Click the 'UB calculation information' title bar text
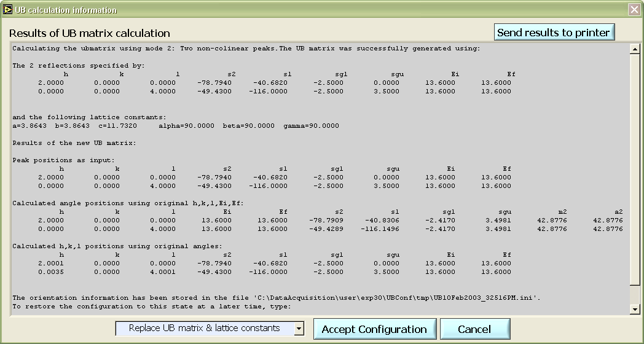The width and height of the screenshot is (644, 344). coord(66,10)
